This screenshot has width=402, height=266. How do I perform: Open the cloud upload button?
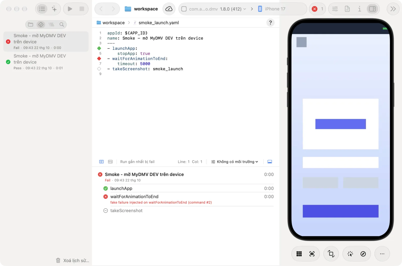[x=169, y=9]
